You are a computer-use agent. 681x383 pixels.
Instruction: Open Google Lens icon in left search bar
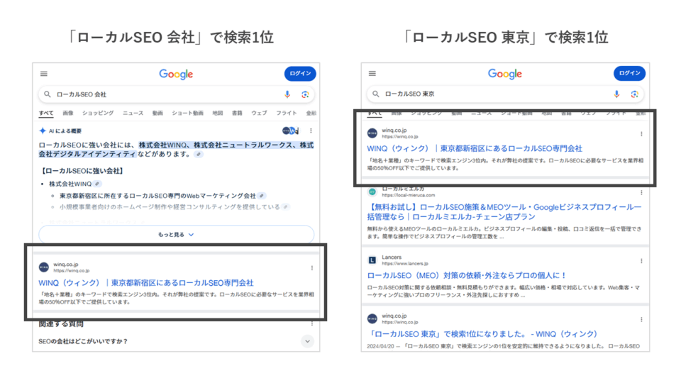pyautogui.click(x=305, y=94)
